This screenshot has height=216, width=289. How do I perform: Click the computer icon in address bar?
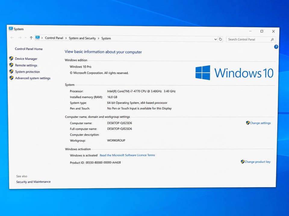tap(37, 38)
